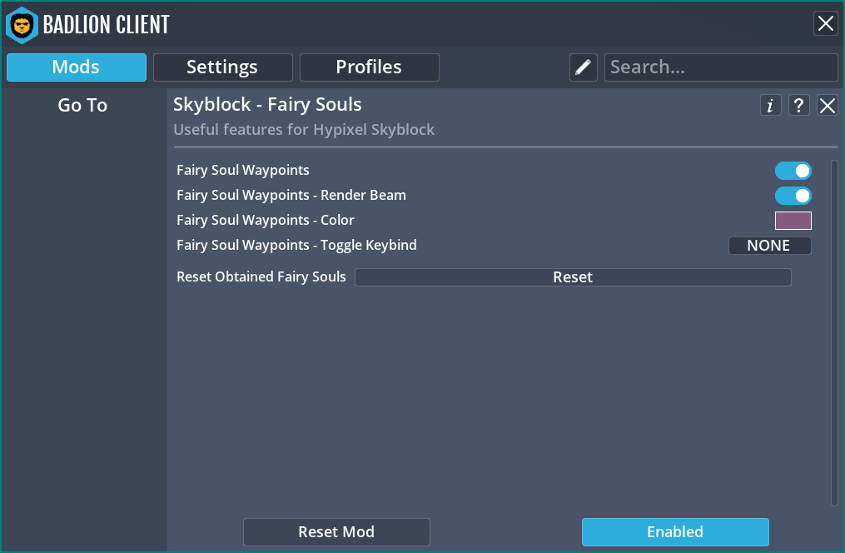Click the Badlion lion logo icon
The height and width of the screenshot is (553, 845).
(22, 25)
